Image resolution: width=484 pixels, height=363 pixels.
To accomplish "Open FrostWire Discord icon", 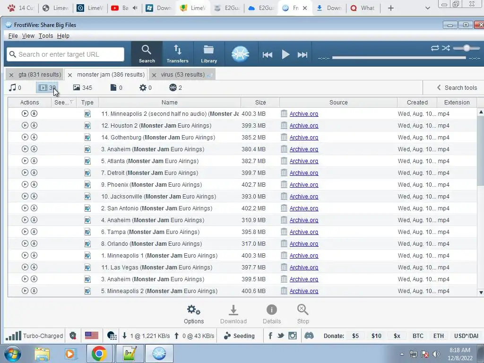I will point(309,336).
